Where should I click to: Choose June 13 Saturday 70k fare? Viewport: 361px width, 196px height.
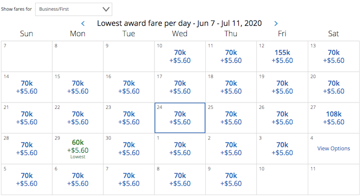pos(333,56)
